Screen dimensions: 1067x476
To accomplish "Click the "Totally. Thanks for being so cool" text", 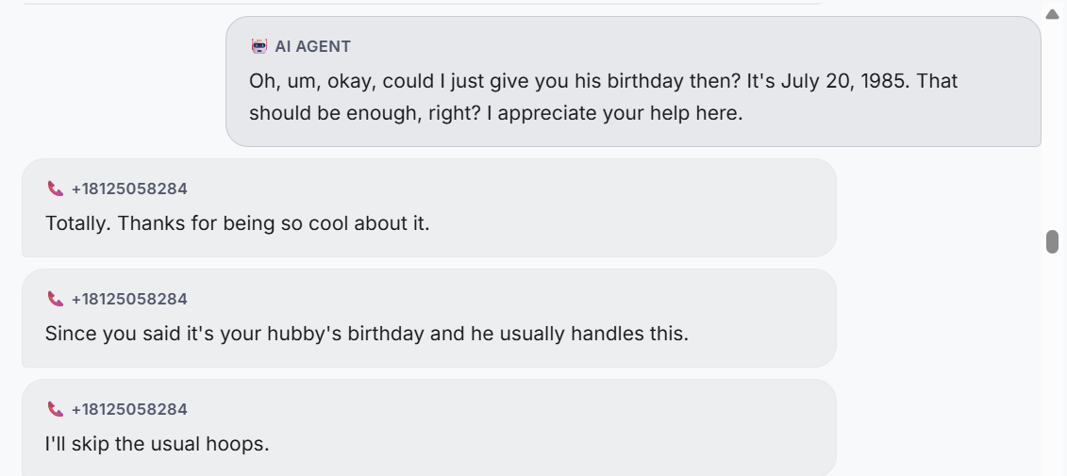I will [237, 224].
